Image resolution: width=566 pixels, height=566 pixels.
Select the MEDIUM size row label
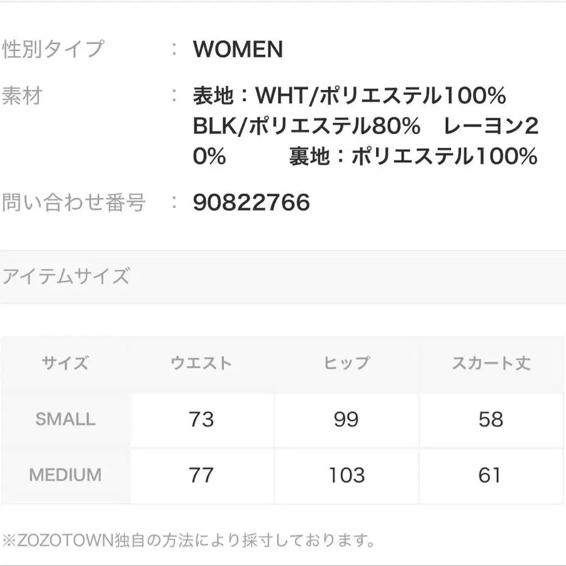click(x=65, y=475)
